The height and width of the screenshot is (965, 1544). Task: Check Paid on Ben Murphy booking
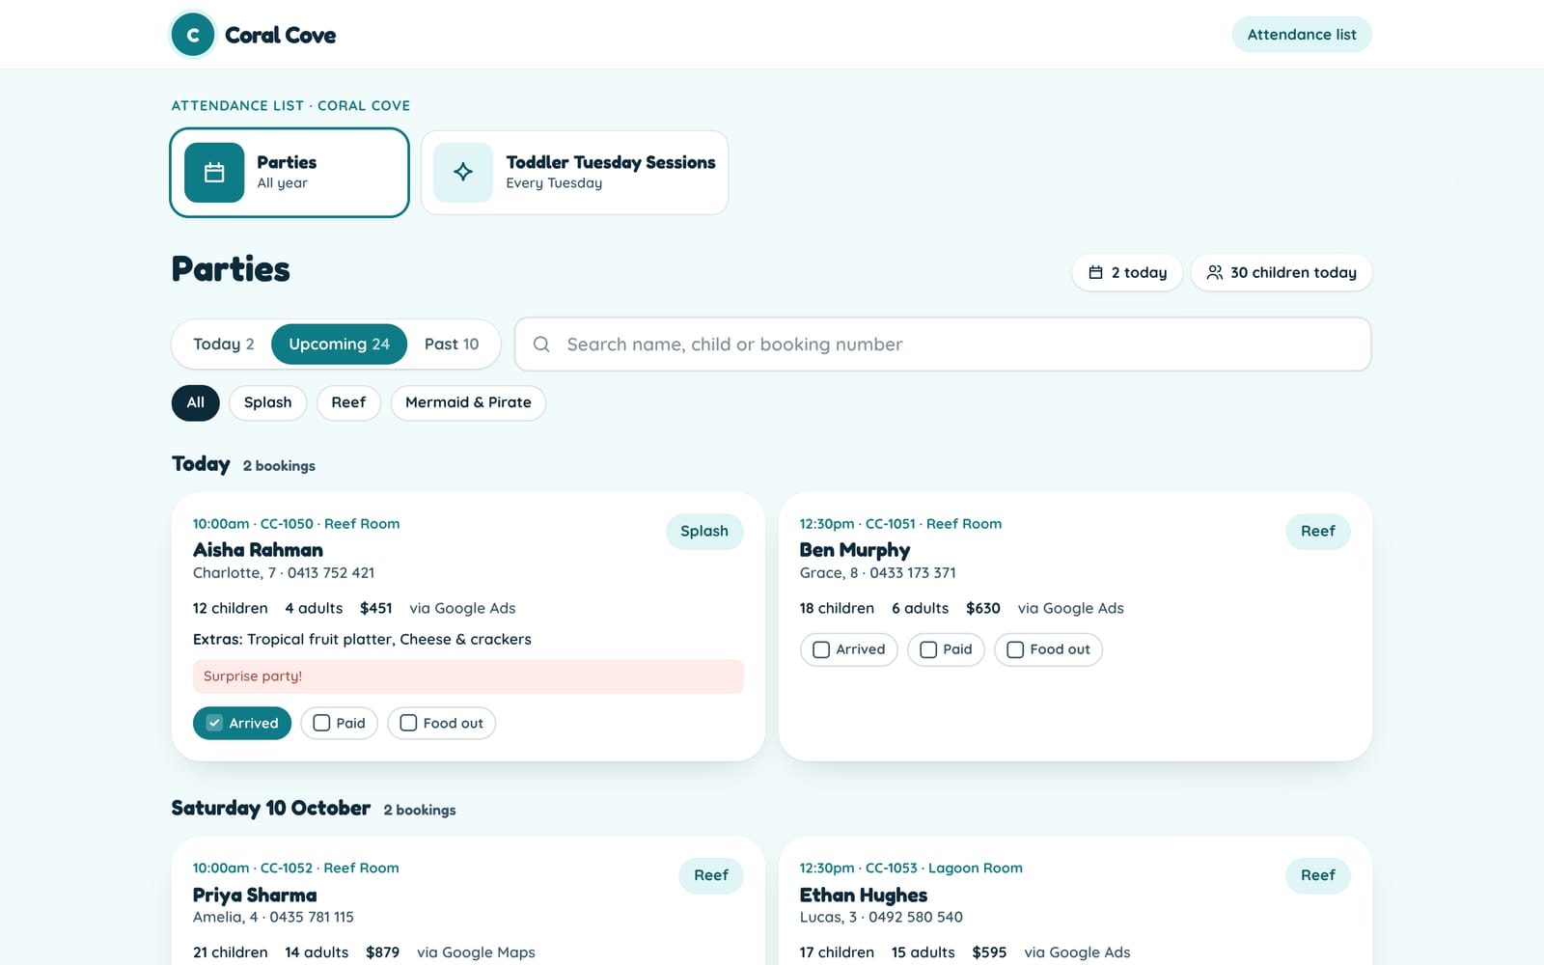(x=947, y=649)
